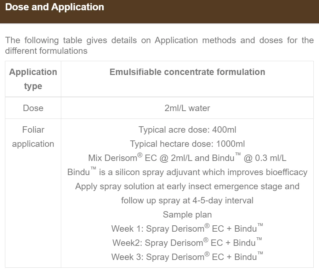Click the Week 1 spray plan line
The height and width of the screenshot is (272, 319).
[187, 228]
